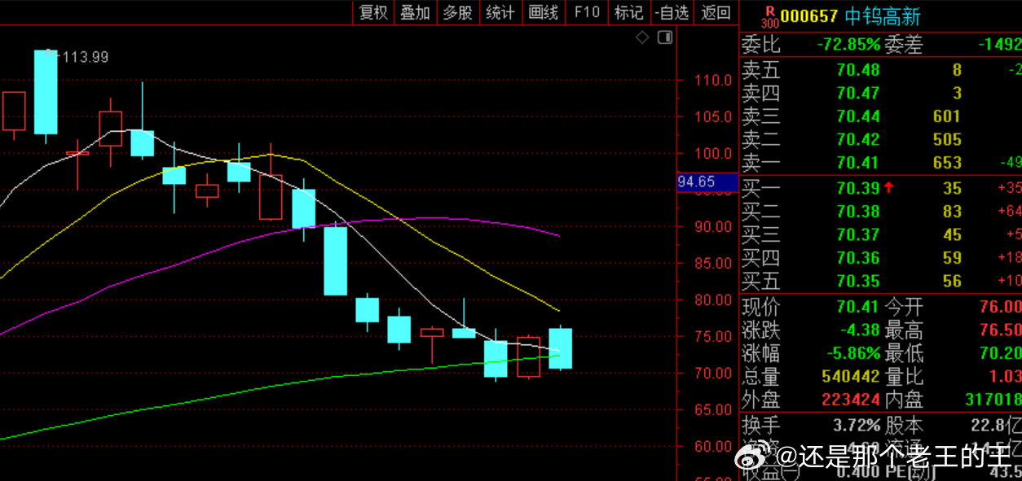The width and height of the screenshot is (1022, 481).
Task: Select the 卖五 price 70.48
Action: (858, 70)
